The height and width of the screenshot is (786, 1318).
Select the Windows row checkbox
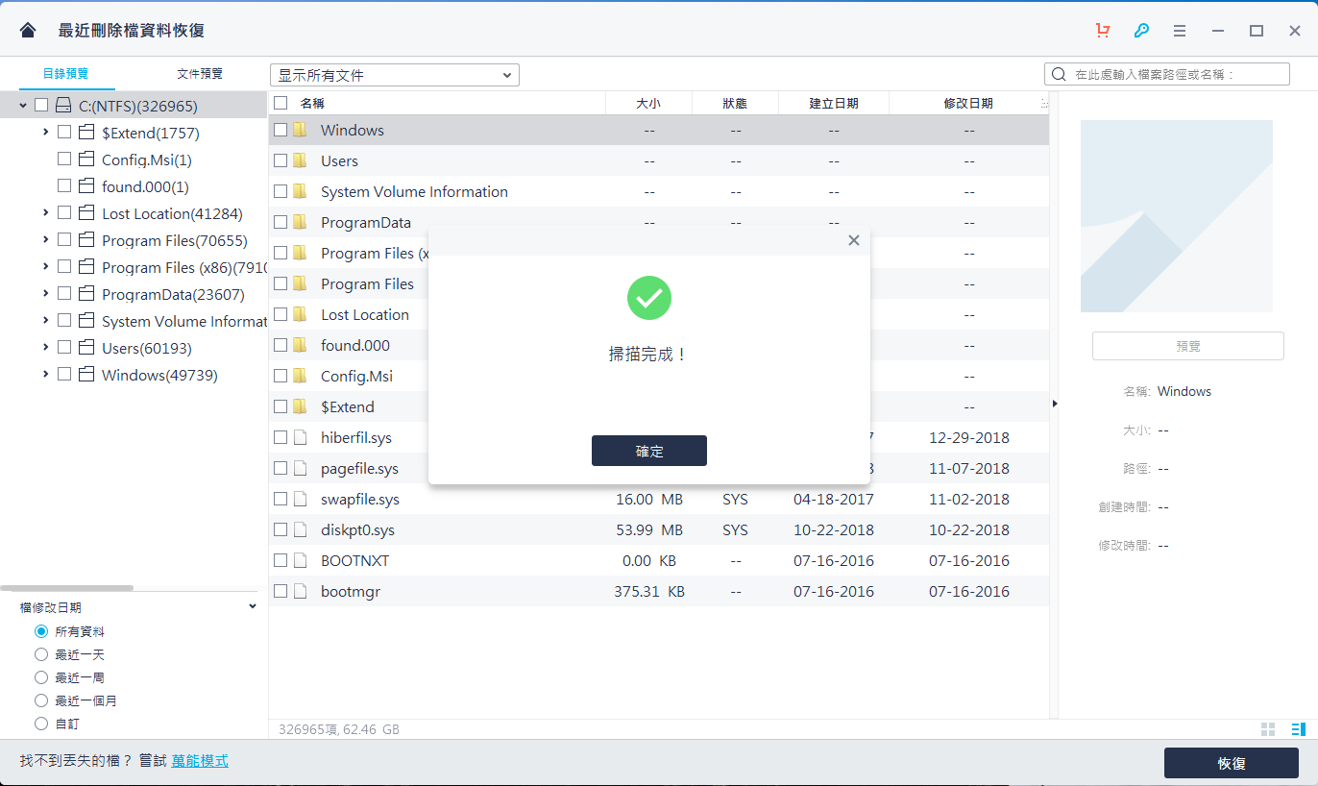[x=280, y=129]
